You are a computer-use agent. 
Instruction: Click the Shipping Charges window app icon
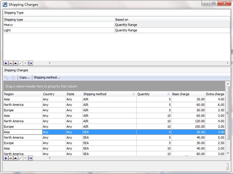click(x=5, y=5)
